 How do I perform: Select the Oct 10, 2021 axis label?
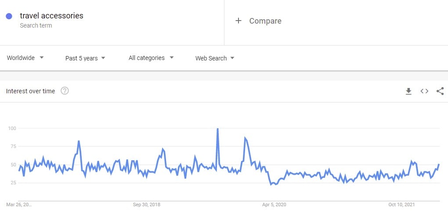[401, 204]
